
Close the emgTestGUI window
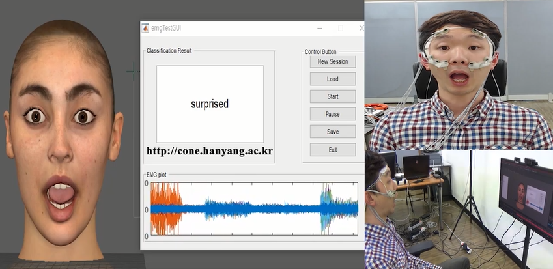click(361, 29)
